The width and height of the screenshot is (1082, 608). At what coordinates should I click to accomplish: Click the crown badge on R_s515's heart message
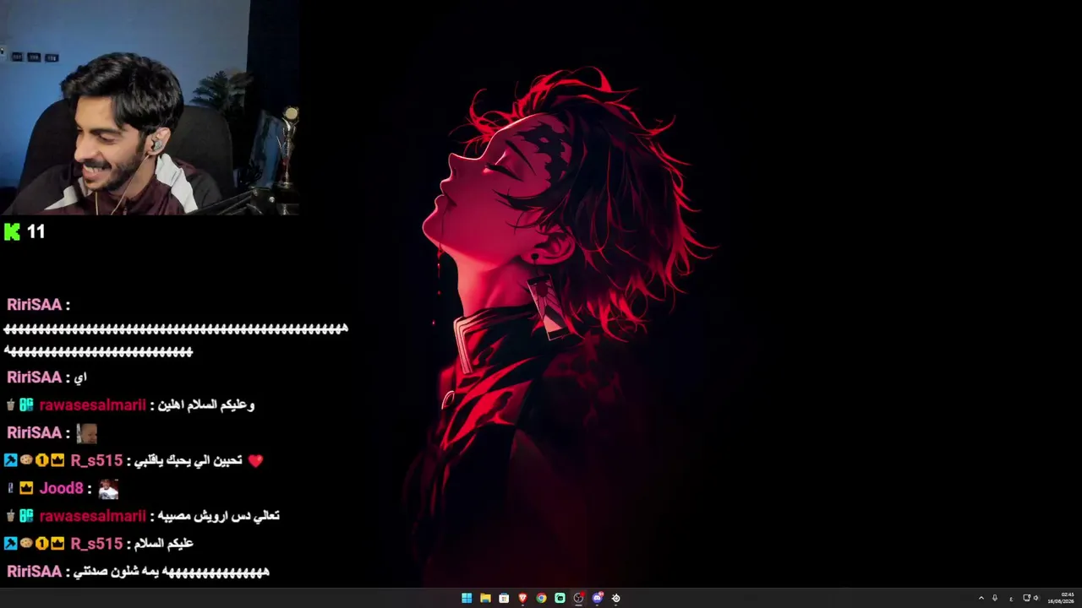[x=57, y=461]
